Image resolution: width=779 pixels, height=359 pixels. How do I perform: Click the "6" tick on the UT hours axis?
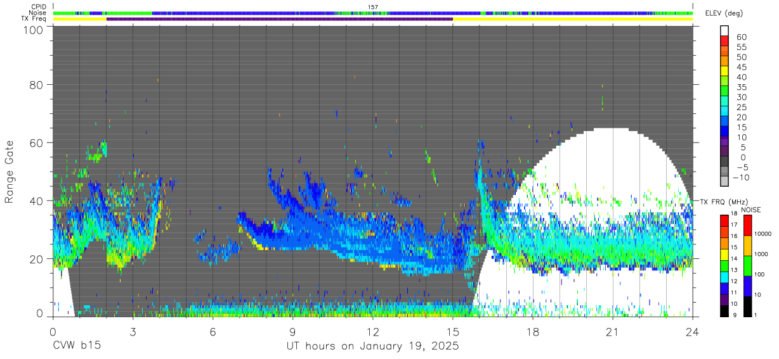[213, 332]
